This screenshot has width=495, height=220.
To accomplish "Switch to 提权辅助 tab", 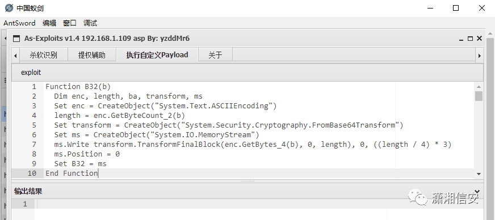I will pos(92,55).
